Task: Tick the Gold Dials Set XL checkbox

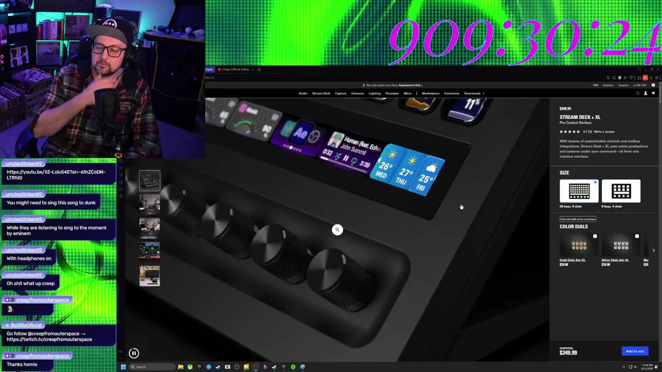Action: pyautogui.click(x=595, y=236)
